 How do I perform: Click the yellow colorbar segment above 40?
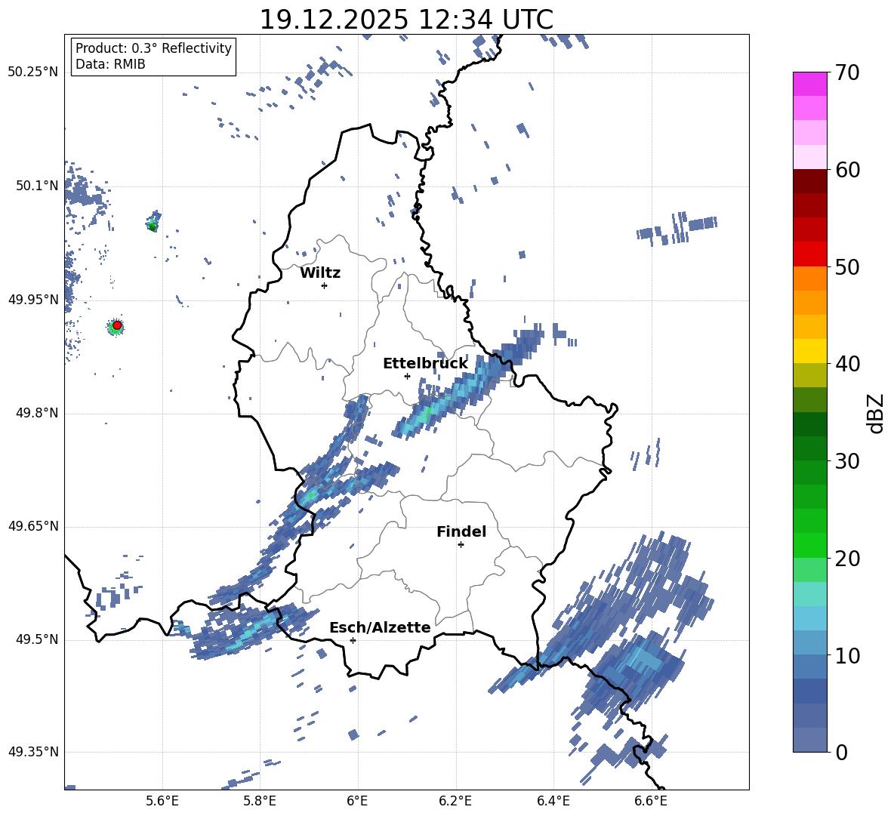click(809, 351)
